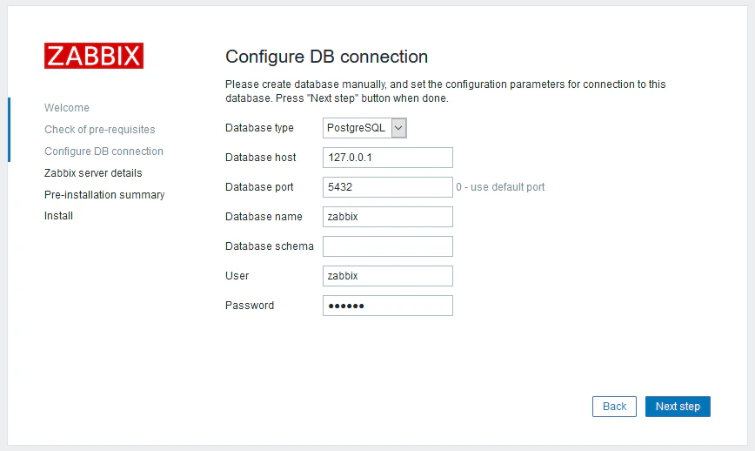755x451 pixels.
Task: Click the Next step button
Action: coord(678,407)
